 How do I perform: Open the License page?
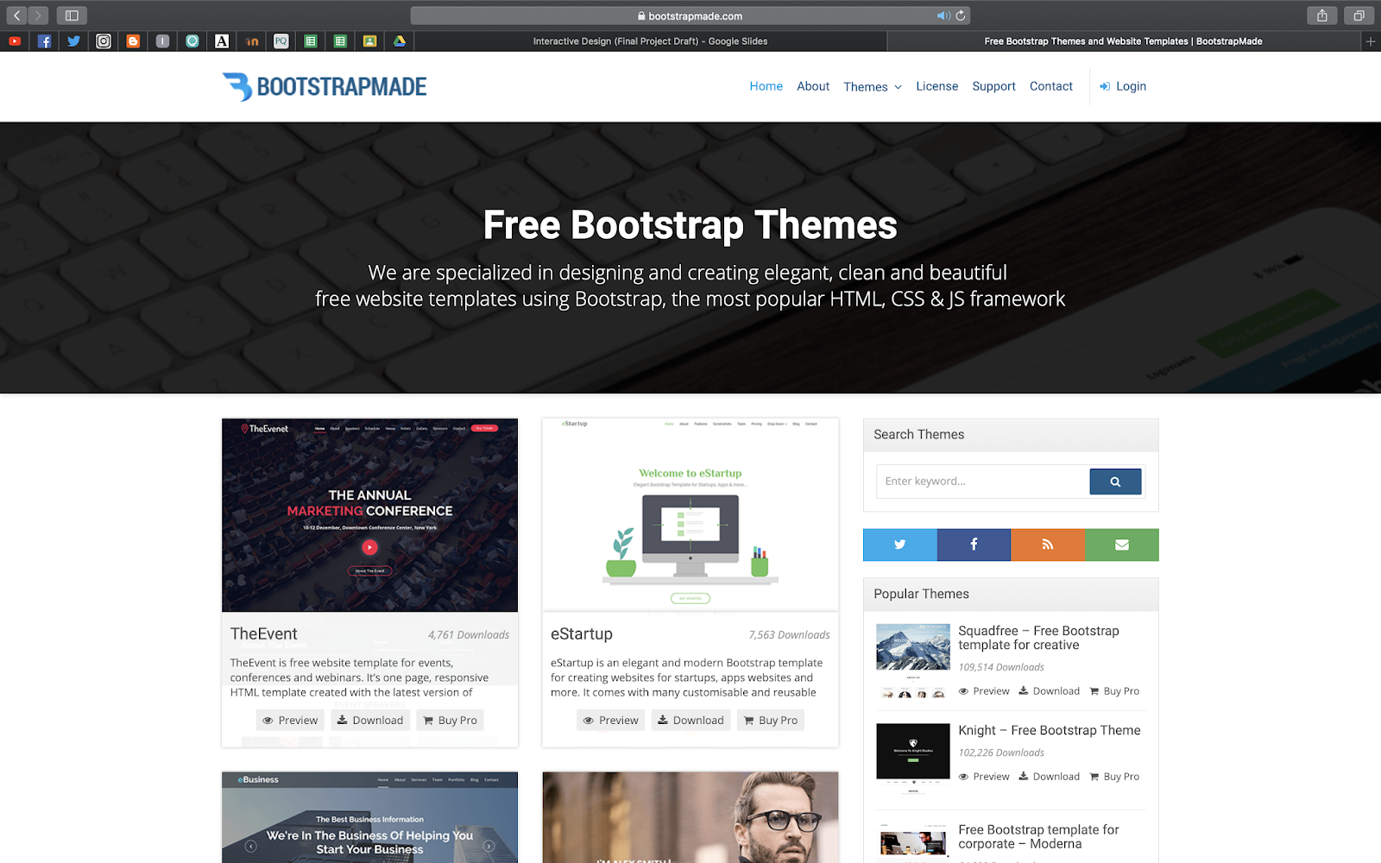[936, 86]
